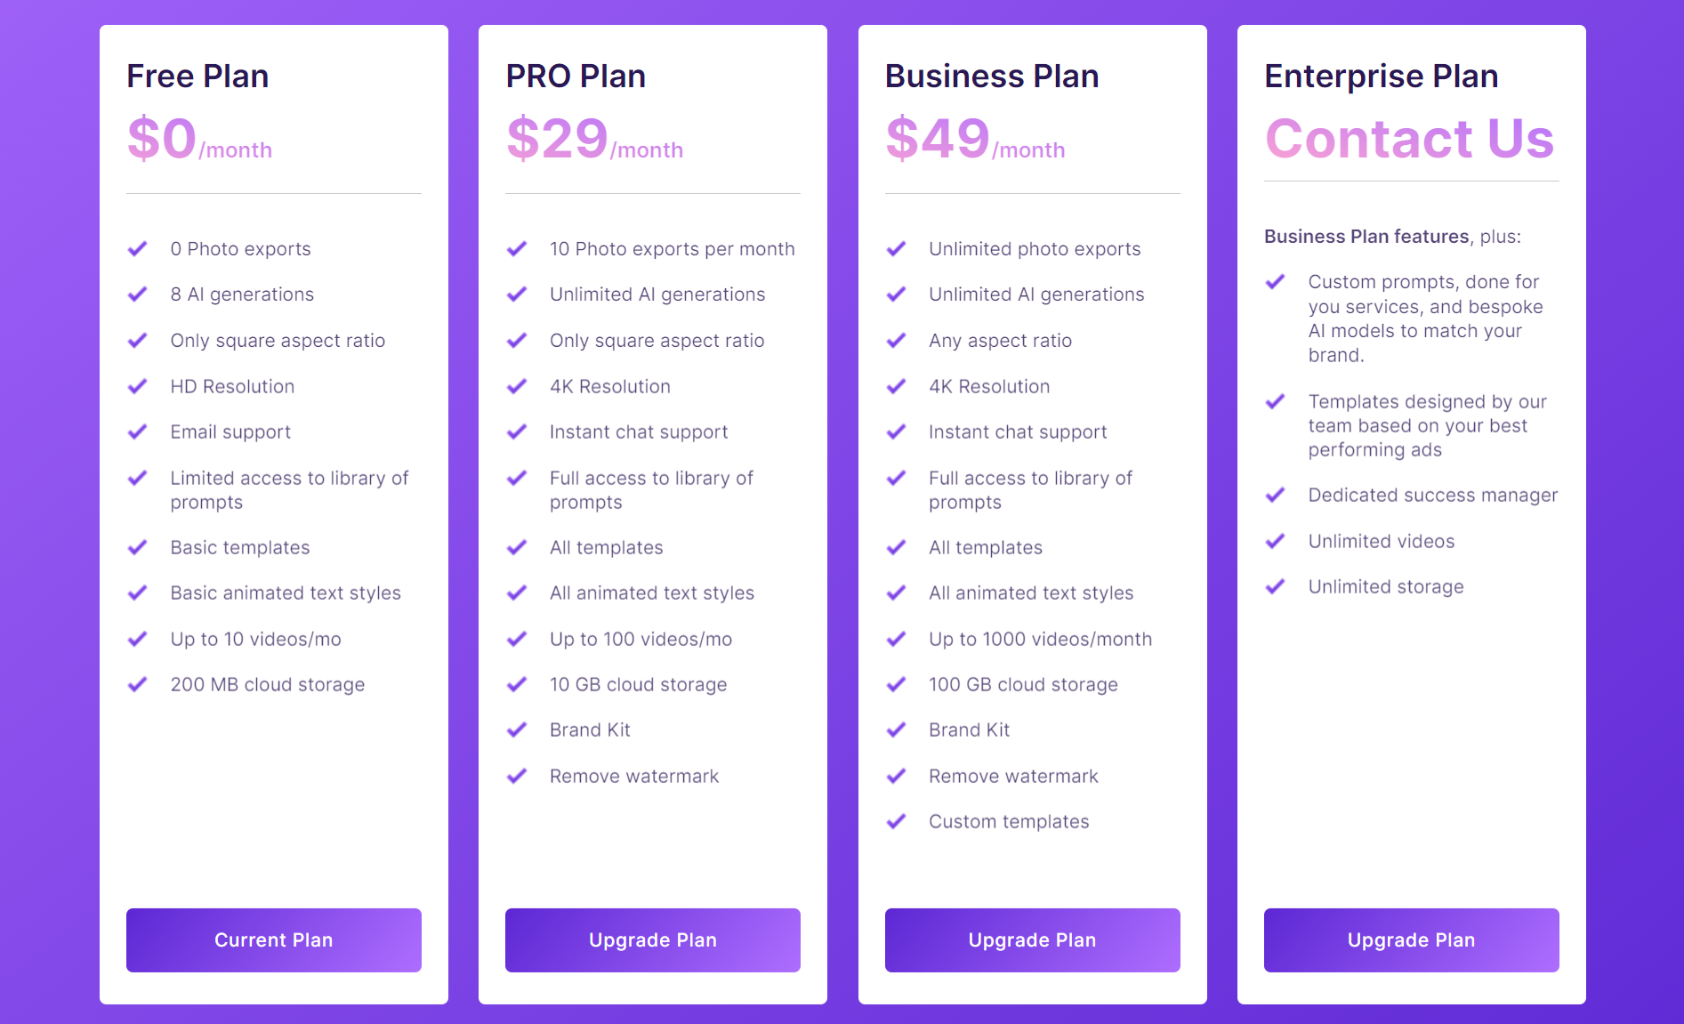Screen dimensions: 1684x1024
Task: Click checkmark next to HD Resolution
Action: pyautogui.click(x=138, y=386)
